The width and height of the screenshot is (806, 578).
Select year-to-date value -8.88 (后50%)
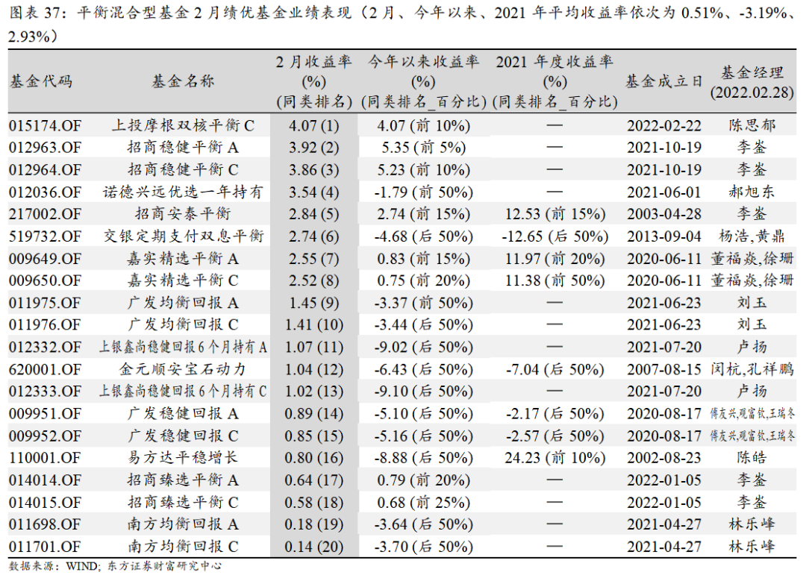[424, 458]
